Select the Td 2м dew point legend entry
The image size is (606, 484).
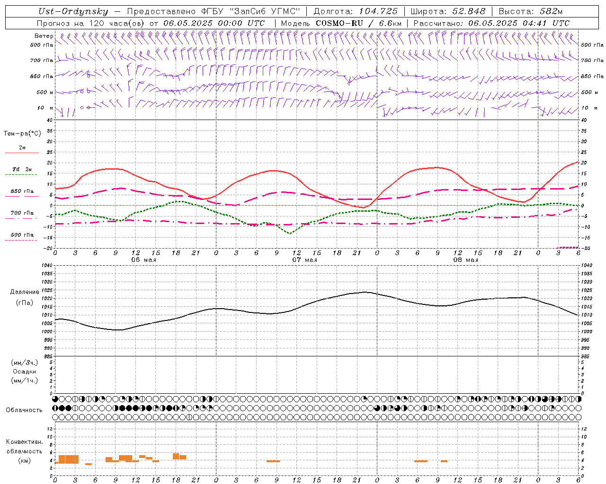tap(22, 169)
